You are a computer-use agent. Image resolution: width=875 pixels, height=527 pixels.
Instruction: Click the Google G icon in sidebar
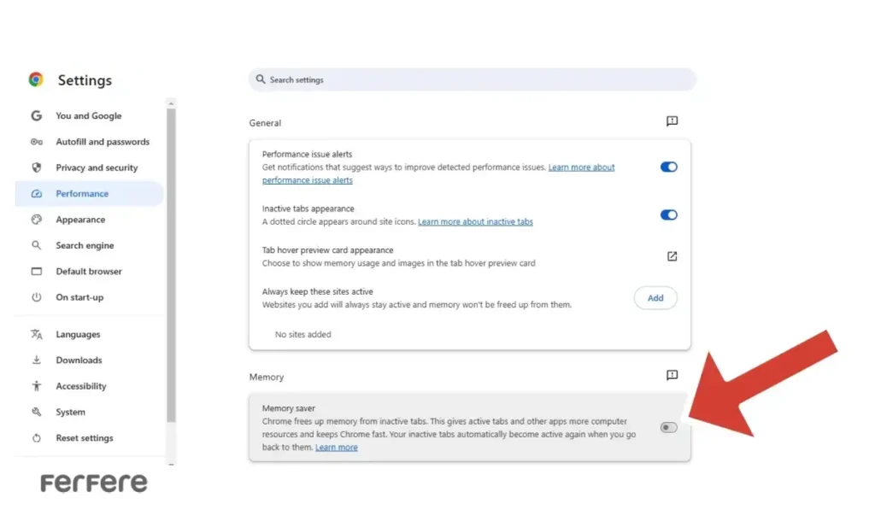click(x=36, y=116)
